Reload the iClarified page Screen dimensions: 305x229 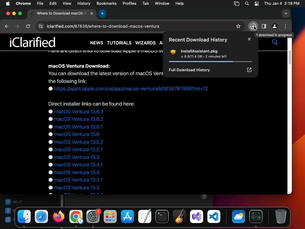pyautogui.click(x=28, y=26)
